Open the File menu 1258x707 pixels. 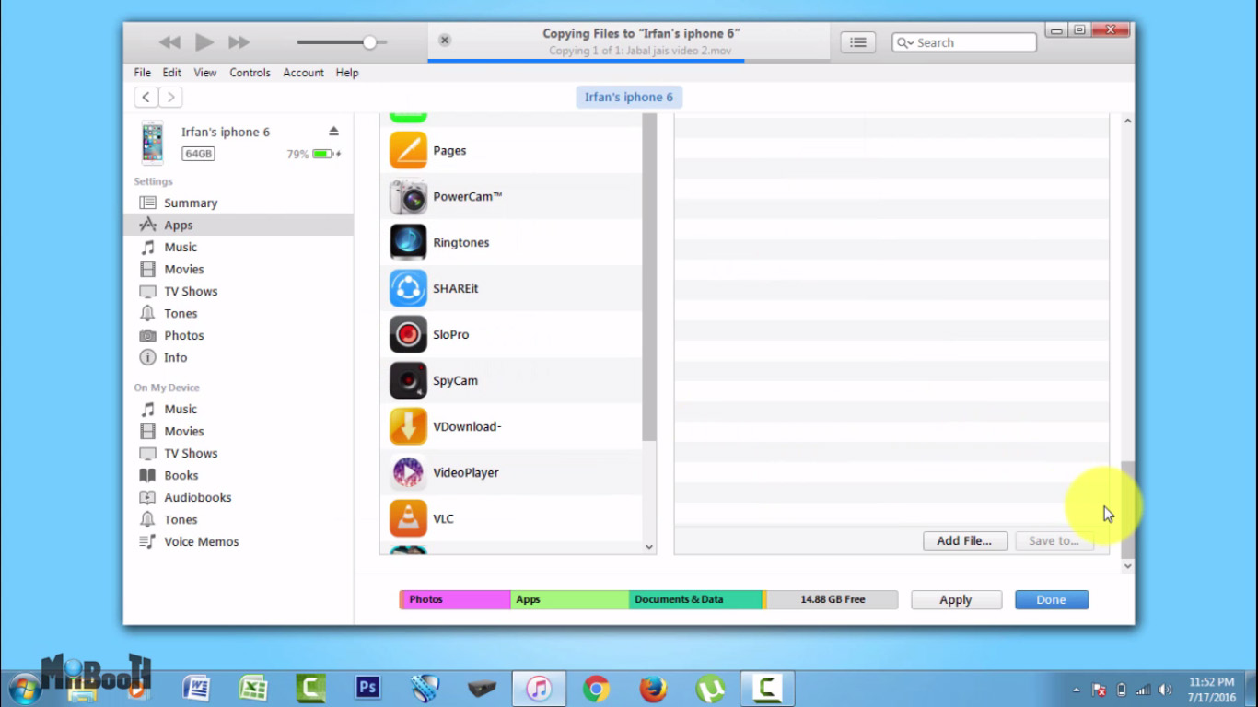(x=143, y=73)
